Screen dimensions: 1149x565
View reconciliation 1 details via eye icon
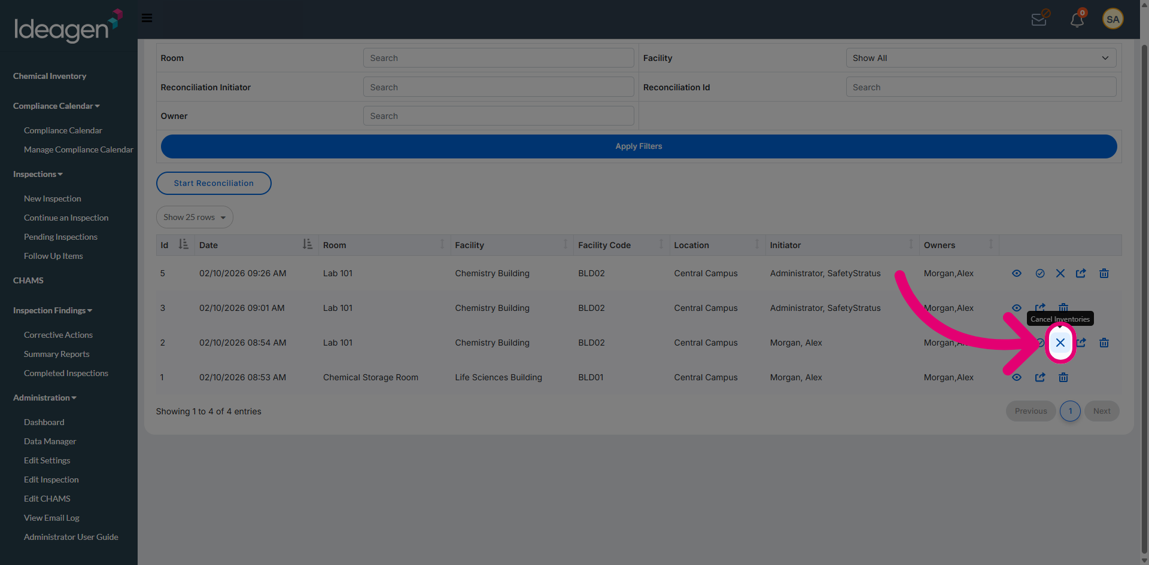[1016, 377]
